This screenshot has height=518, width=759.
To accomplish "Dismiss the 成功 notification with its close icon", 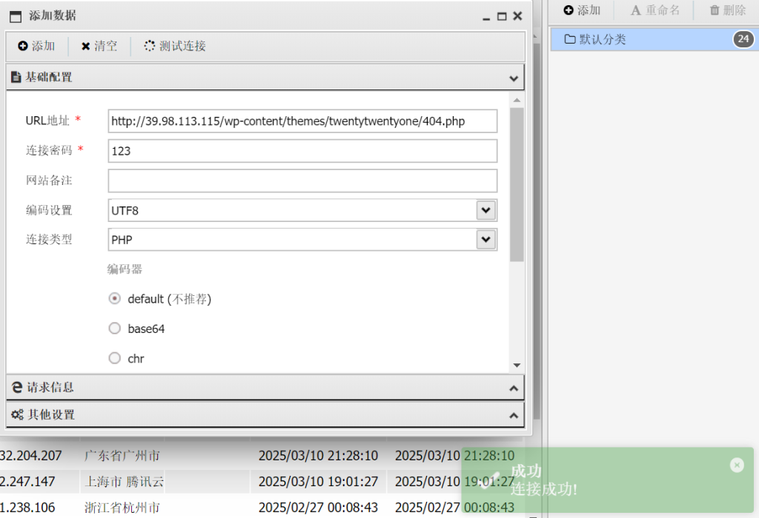I will tap(736, 465).
